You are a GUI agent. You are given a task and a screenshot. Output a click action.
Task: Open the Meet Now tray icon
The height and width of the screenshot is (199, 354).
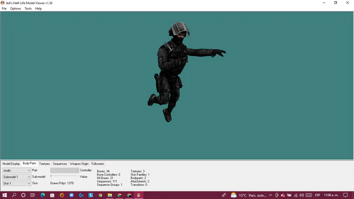pos(277,195)
